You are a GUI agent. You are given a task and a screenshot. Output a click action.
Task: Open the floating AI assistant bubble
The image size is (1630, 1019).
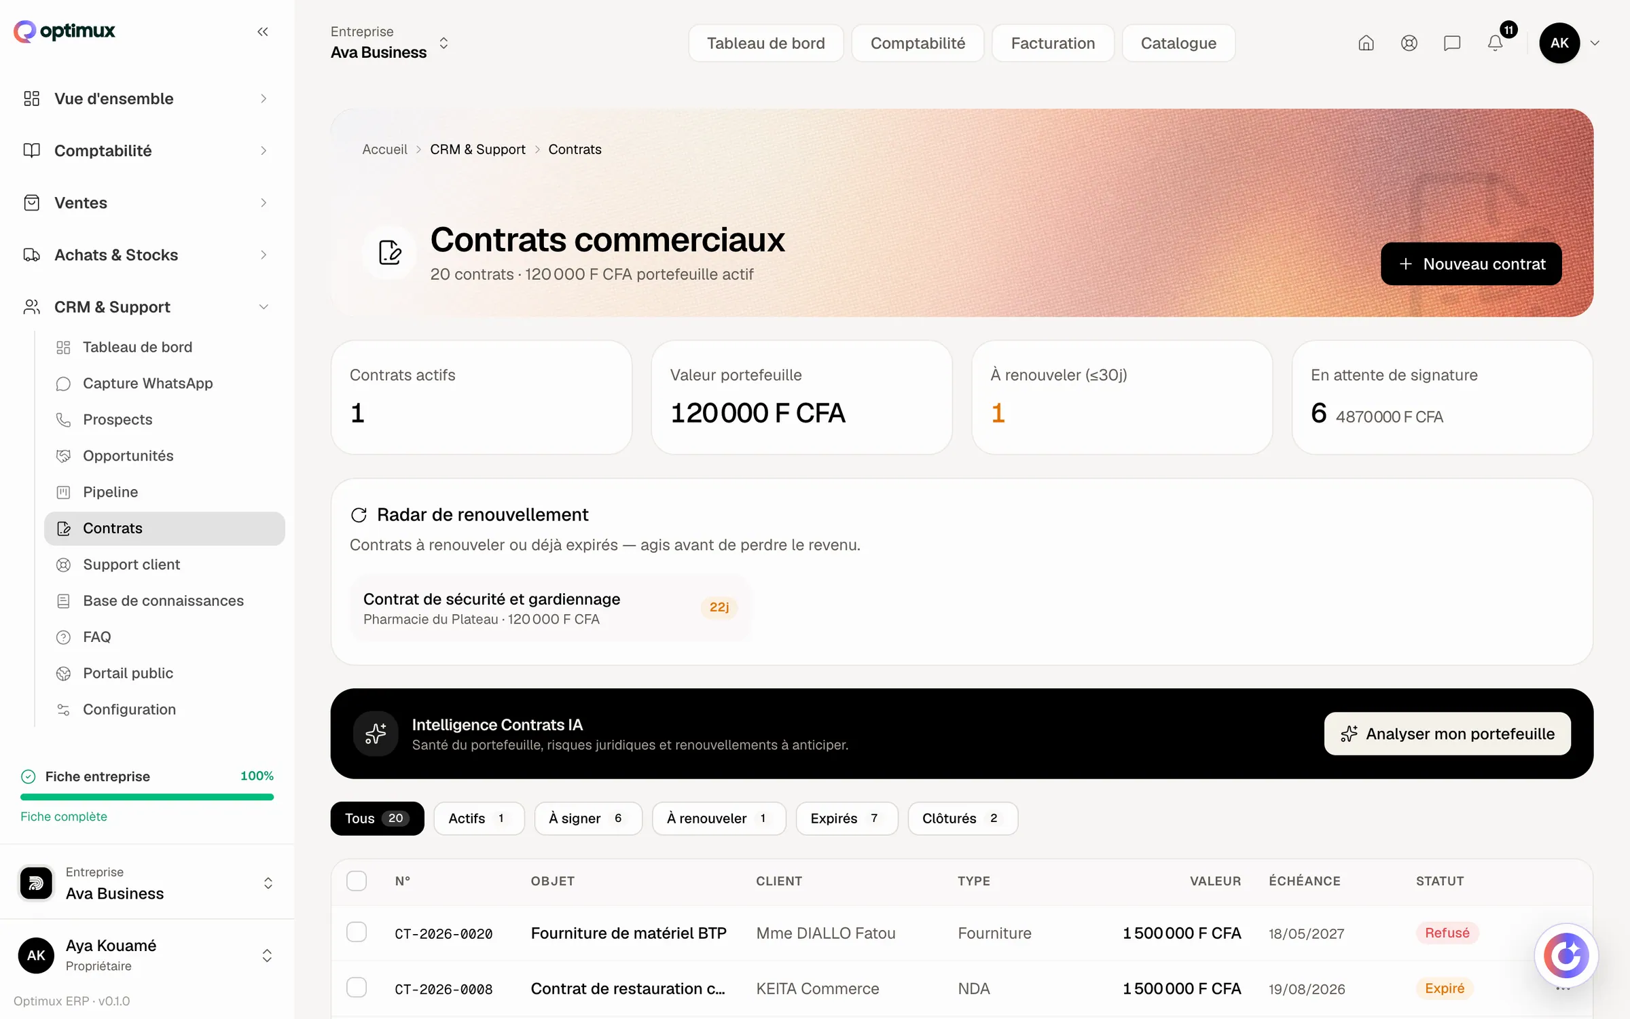click(x=1566, y=955)
